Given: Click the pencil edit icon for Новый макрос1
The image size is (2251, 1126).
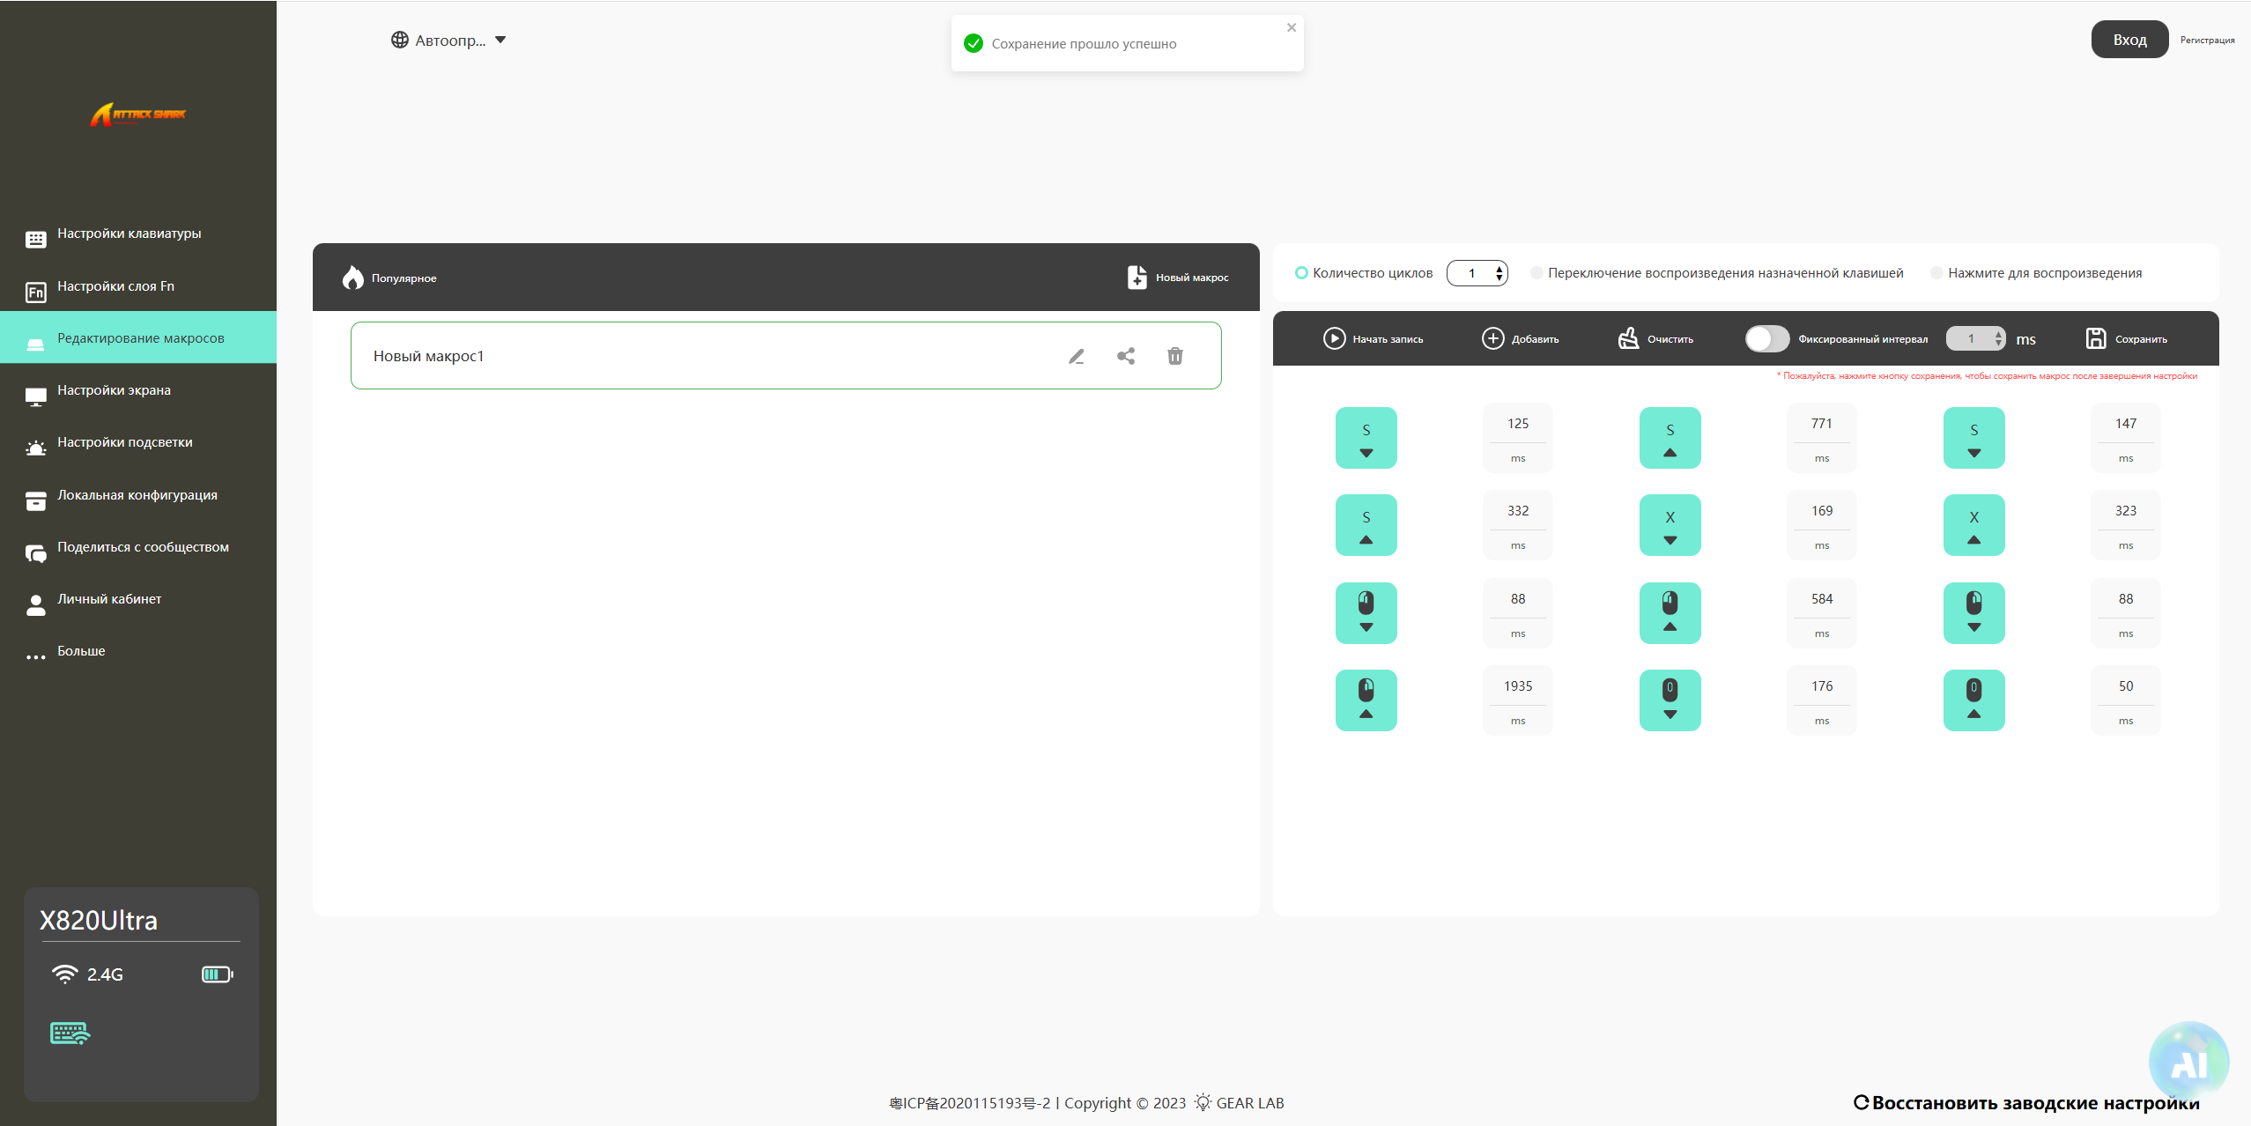Looking at the screenshot, I should [1077, 356].
